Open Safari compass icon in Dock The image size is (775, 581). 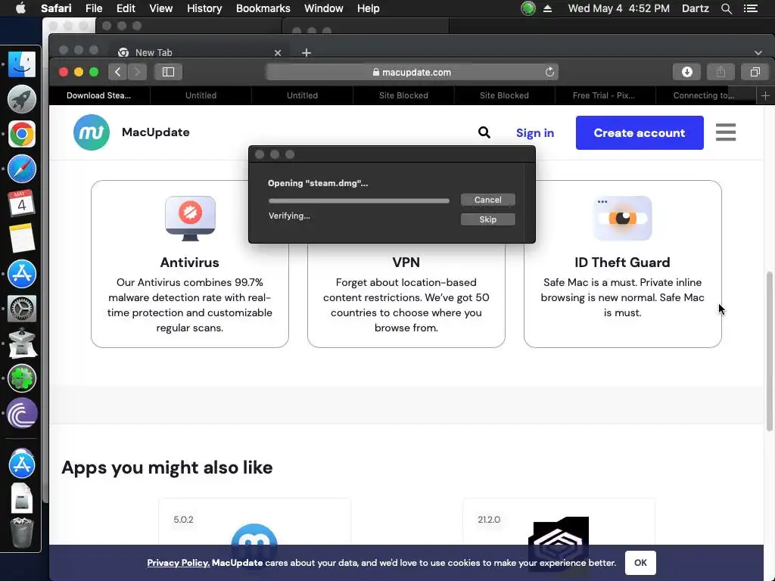pos(22,169)
